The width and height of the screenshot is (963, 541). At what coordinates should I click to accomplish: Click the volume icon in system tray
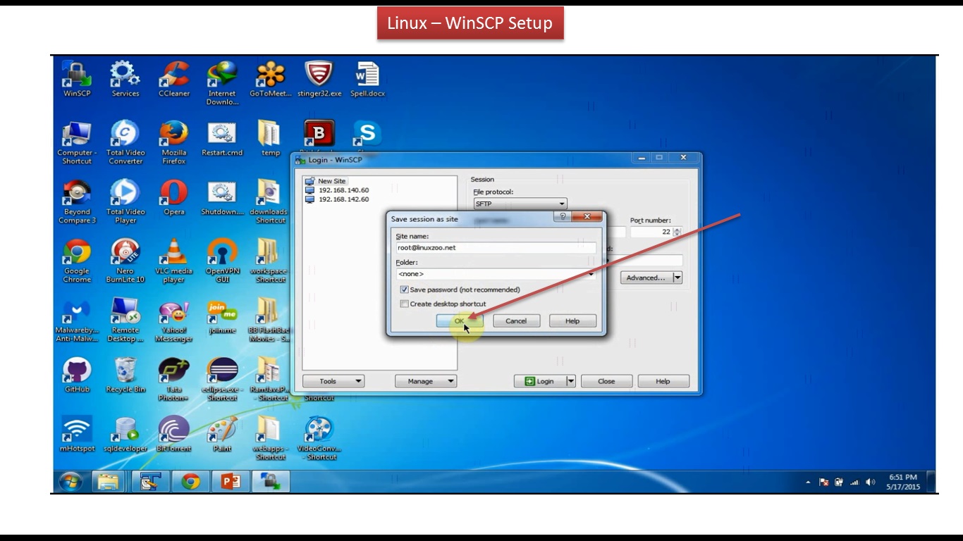pos(870,483)
